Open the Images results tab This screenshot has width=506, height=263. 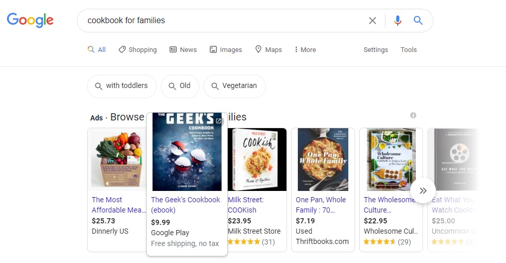226,49
